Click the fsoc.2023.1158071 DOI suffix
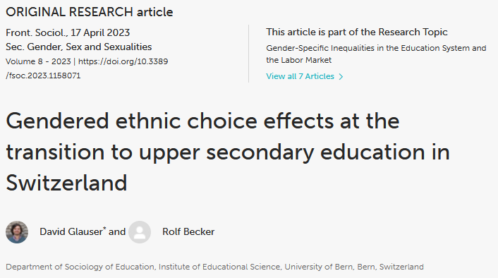The width and height of the screenshot is (498, 278). (43, 75)
